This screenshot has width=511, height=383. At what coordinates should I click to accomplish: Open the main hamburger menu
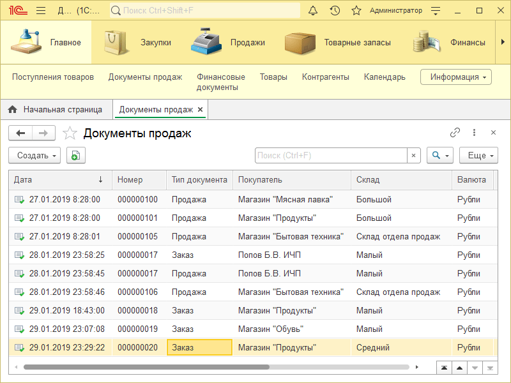[x=41, y=11]
